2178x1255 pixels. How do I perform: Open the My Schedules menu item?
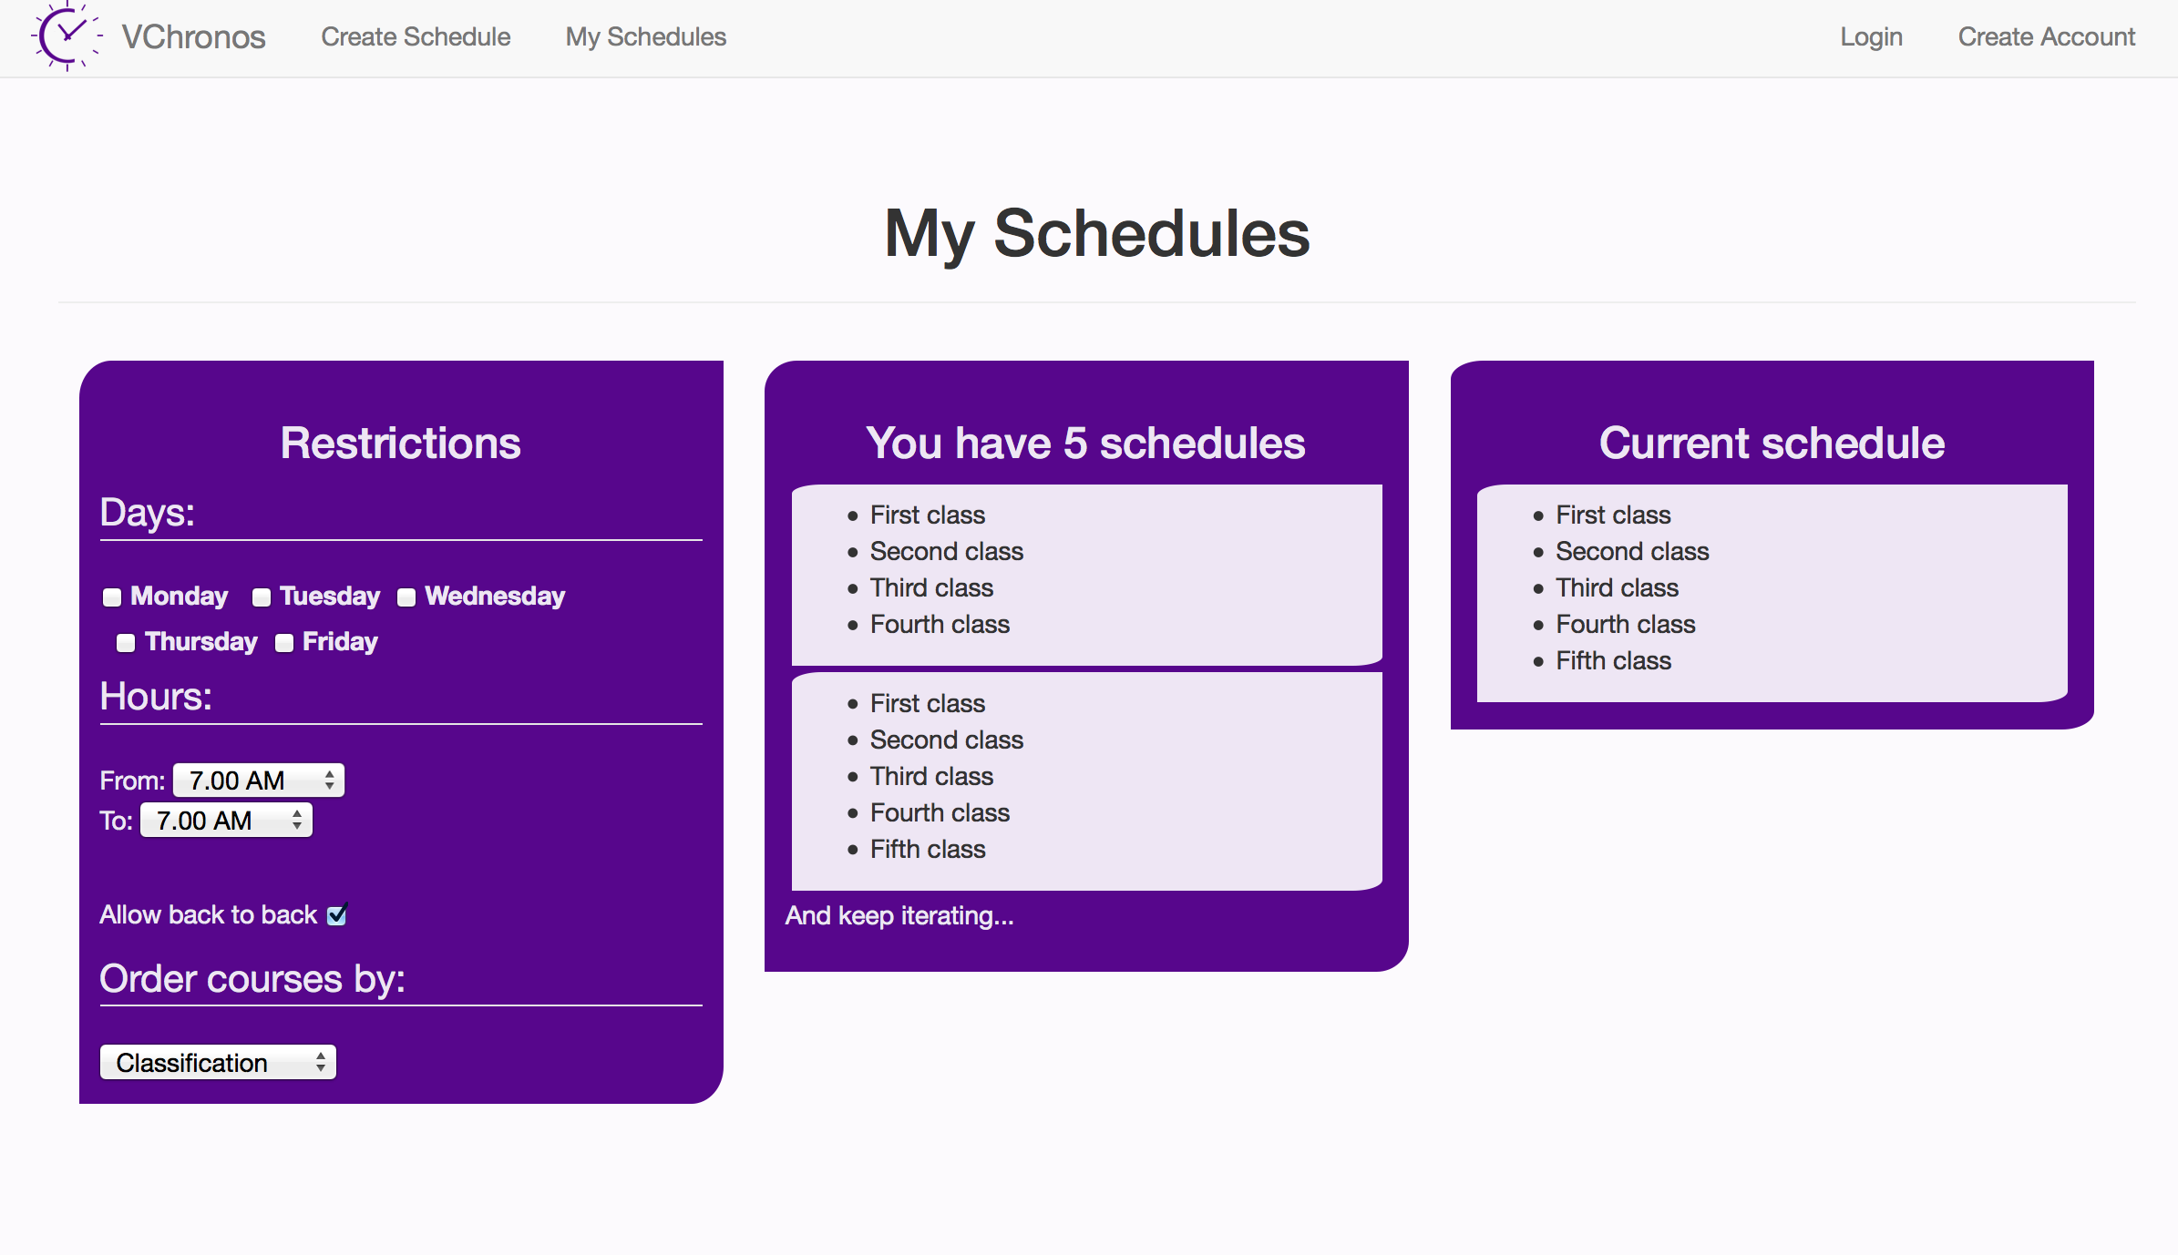[645, 37]
